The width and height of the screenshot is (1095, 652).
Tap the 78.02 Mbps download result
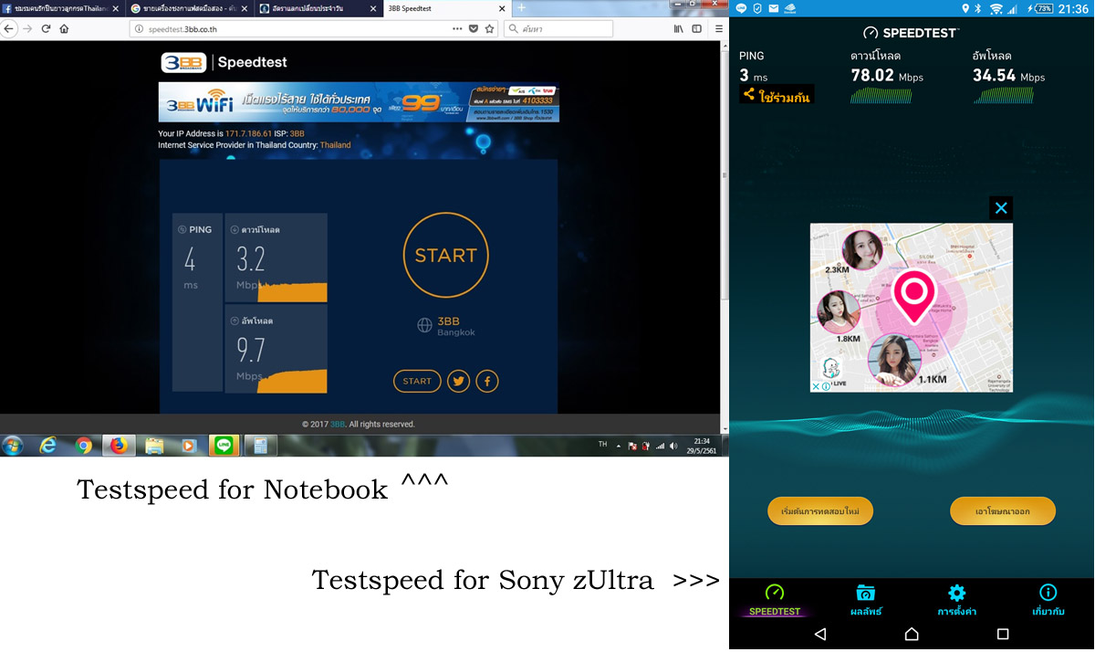[887, 77]
